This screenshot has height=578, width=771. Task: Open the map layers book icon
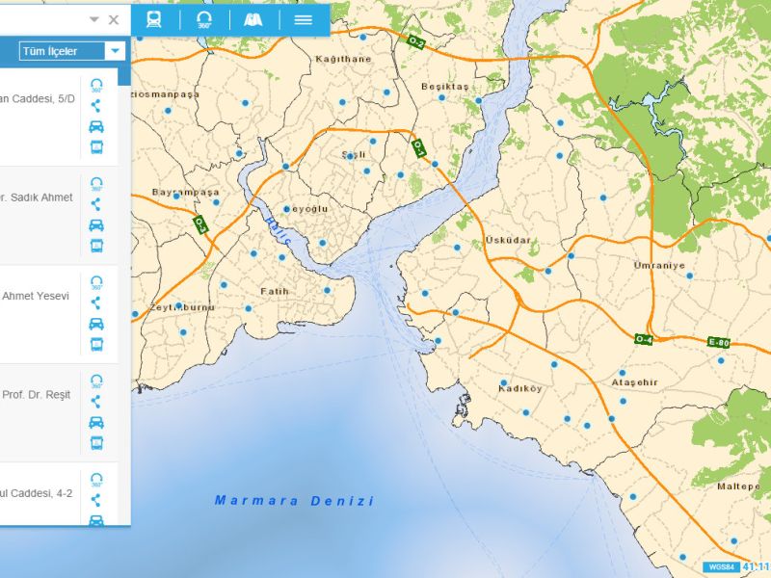[253, 18]
